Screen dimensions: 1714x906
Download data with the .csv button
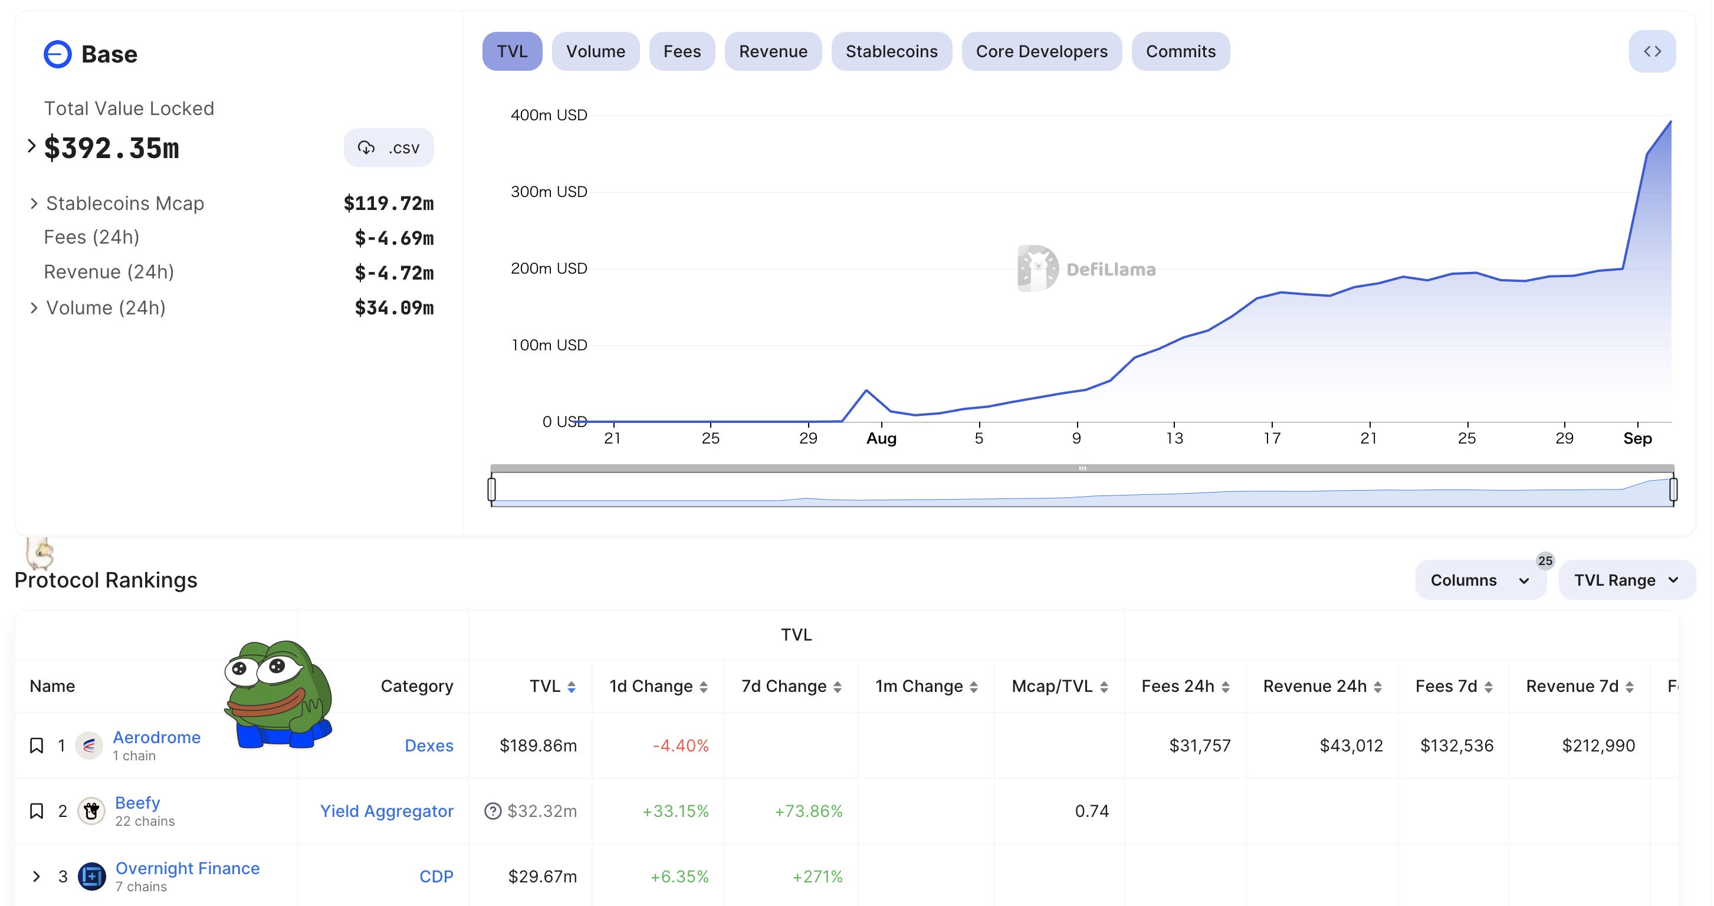(389, 147)
